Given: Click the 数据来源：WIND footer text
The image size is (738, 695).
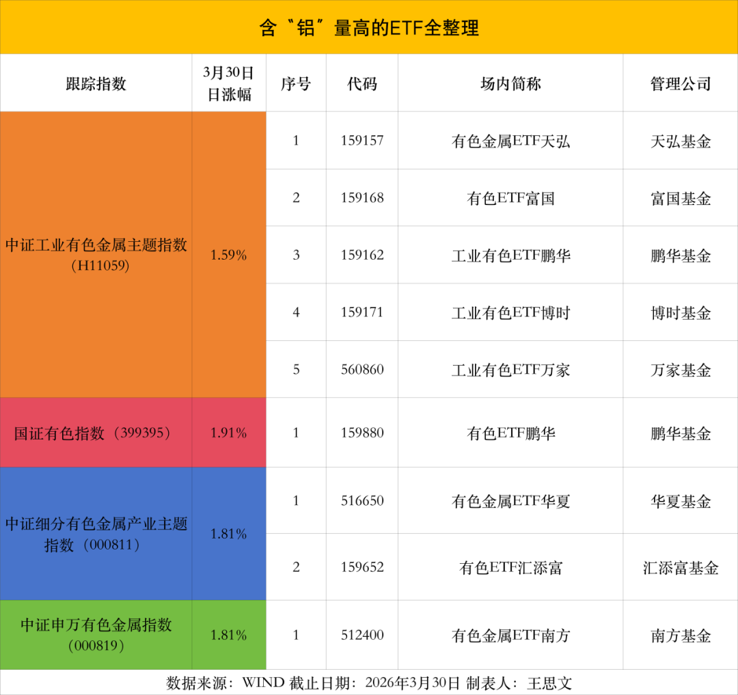Looking at the screenshot, I should 369,681.
